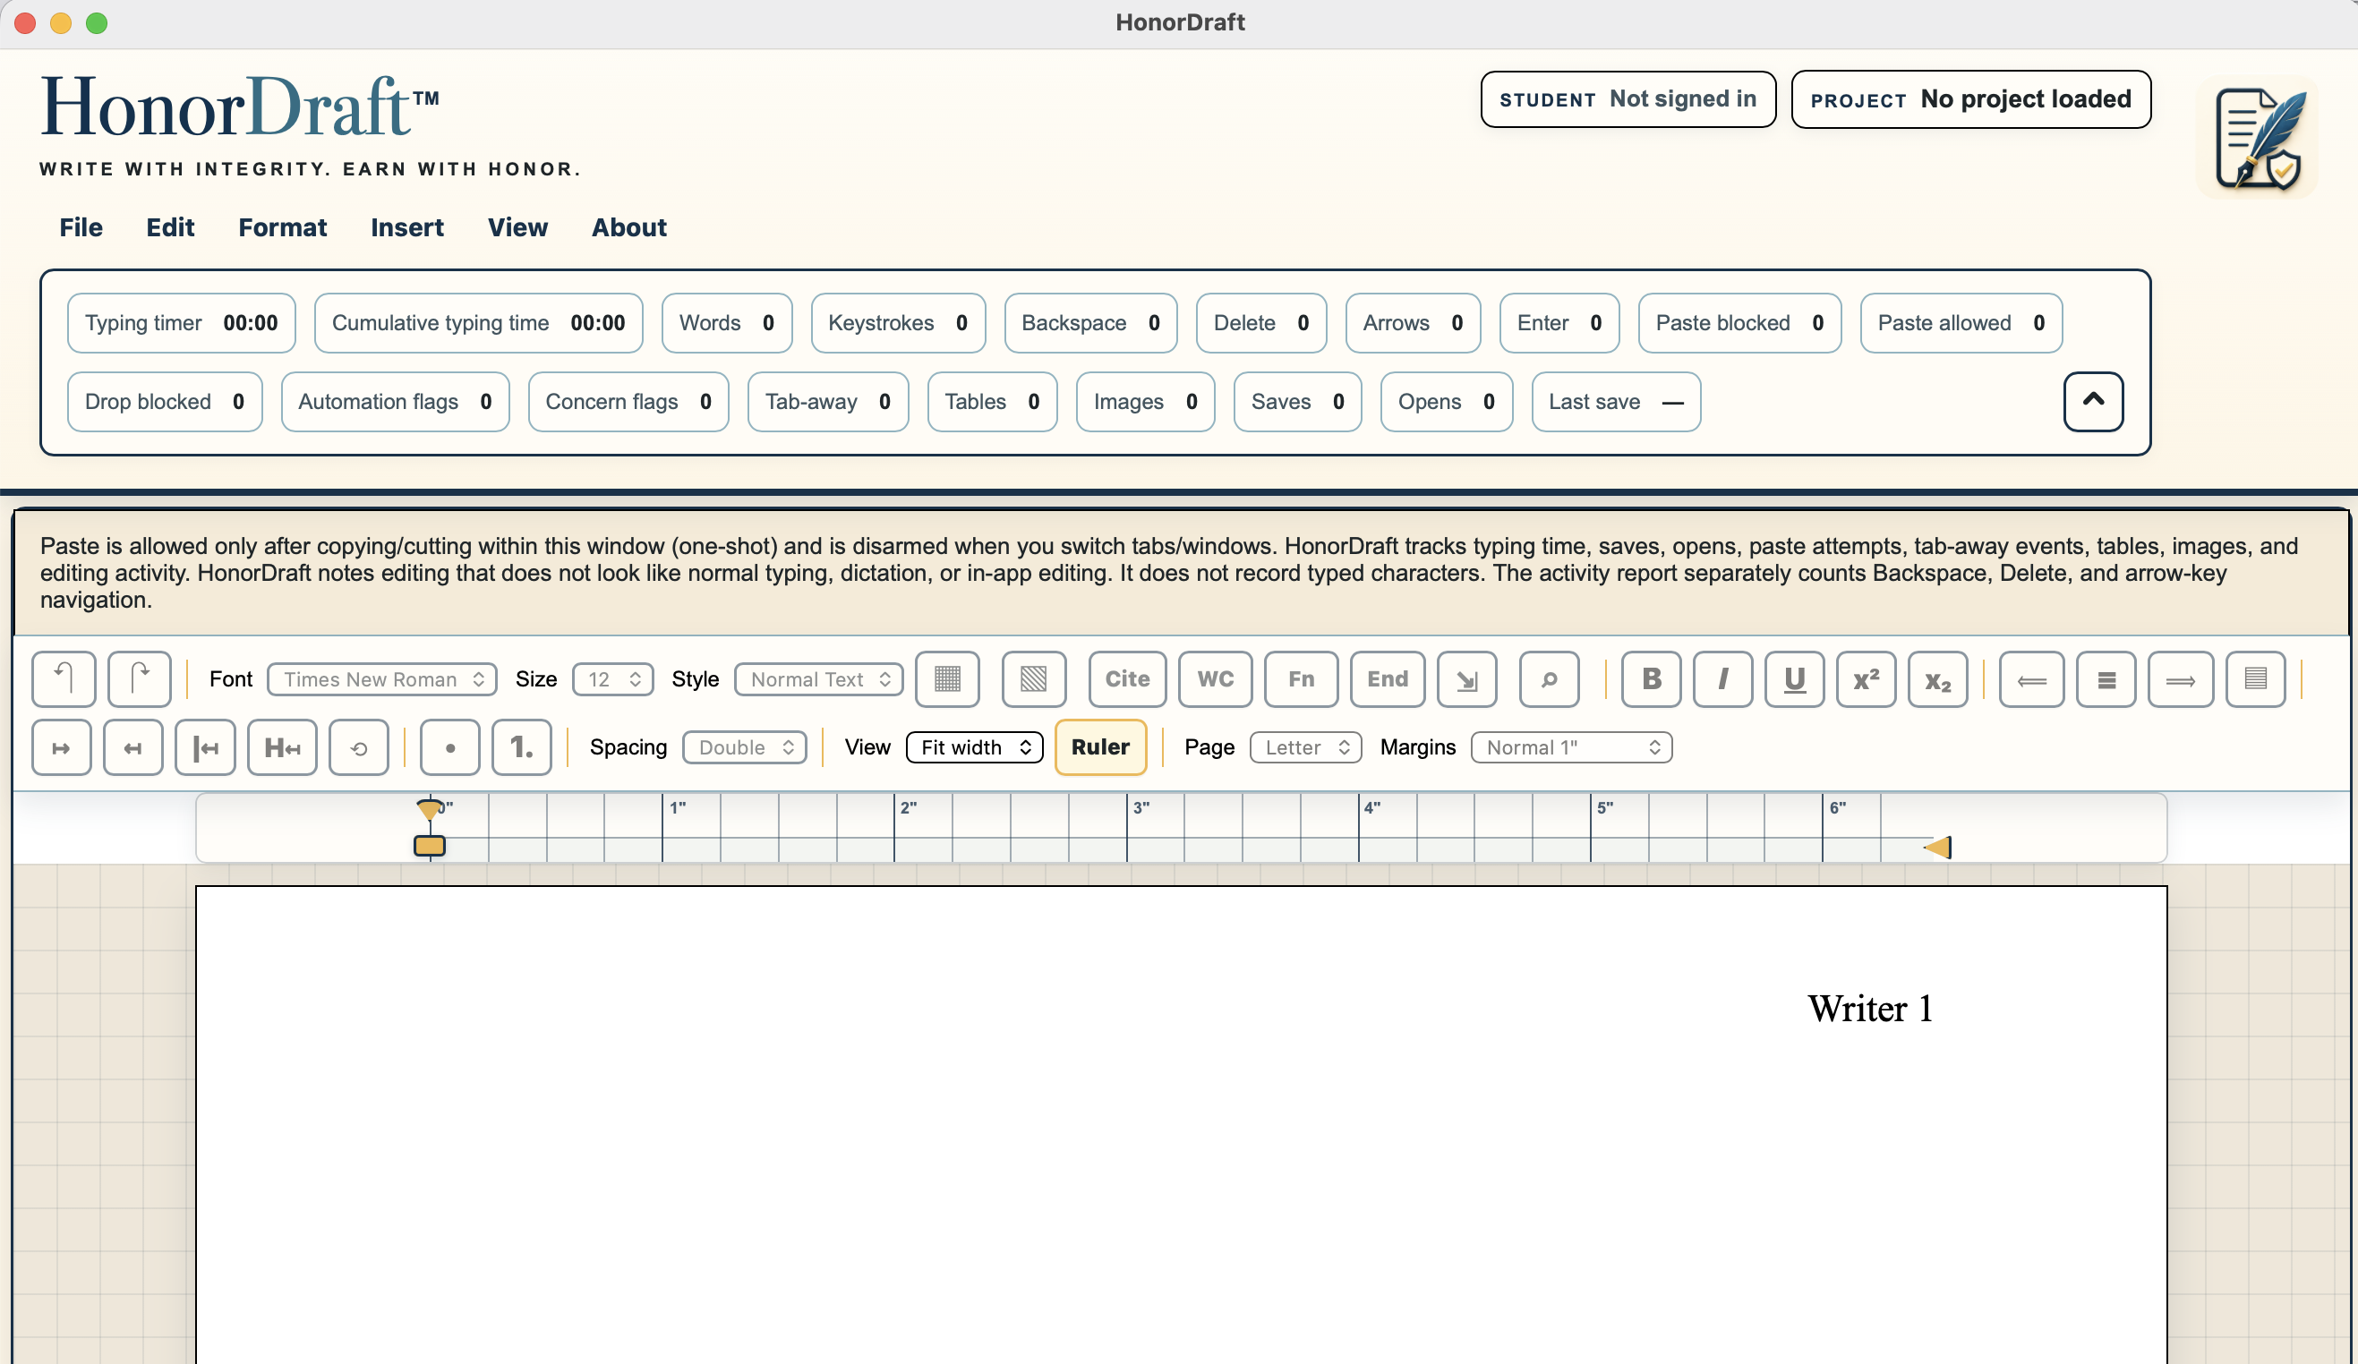Image resolution: width=2358 pixels, height=1364 pixels.
Task: Toggle bold formatting
Action: [x=1651, y=678]
